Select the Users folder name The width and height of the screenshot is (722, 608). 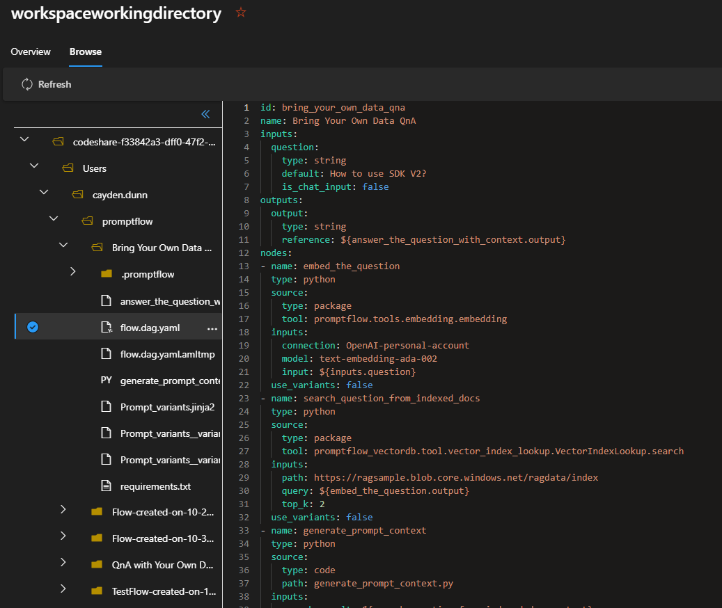(95, 168)
